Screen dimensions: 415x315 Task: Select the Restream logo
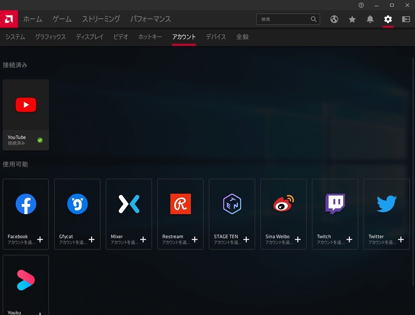click(180, 204)
